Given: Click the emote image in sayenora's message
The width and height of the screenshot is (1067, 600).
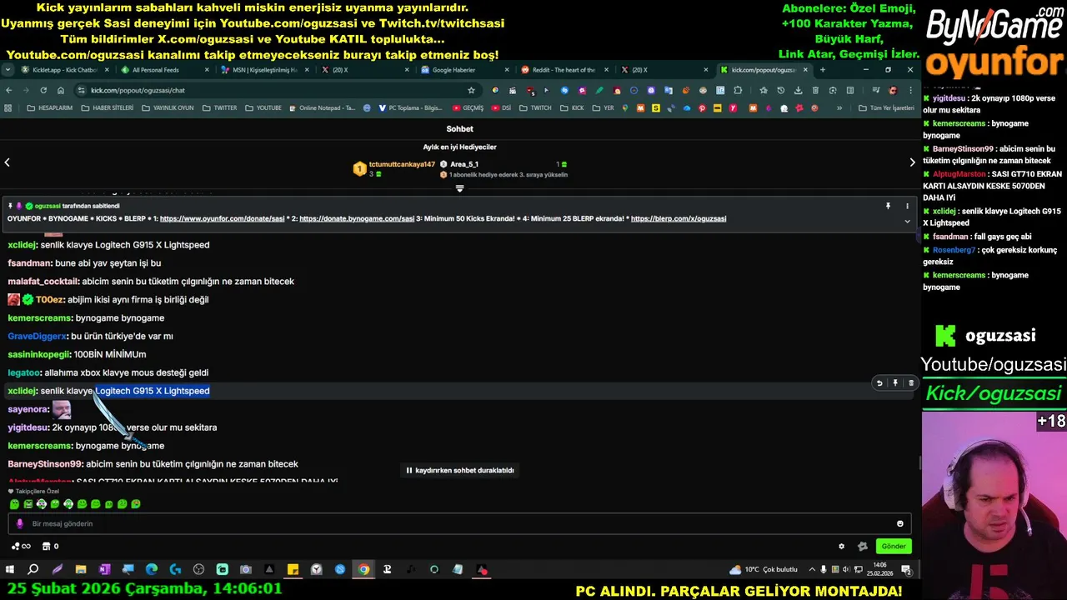Looking at the screenshot, I should pos(62,409).
